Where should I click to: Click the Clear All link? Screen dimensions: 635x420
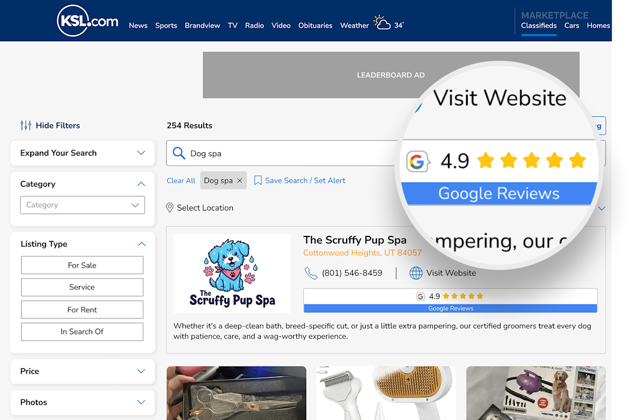tap(181, 181)
